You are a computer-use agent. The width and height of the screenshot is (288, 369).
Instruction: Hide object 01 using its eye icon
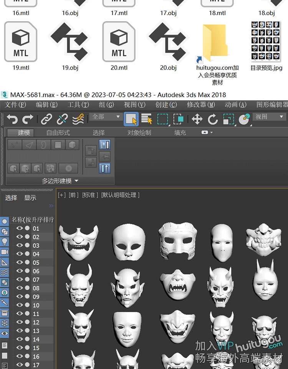[x=19, y=228]
